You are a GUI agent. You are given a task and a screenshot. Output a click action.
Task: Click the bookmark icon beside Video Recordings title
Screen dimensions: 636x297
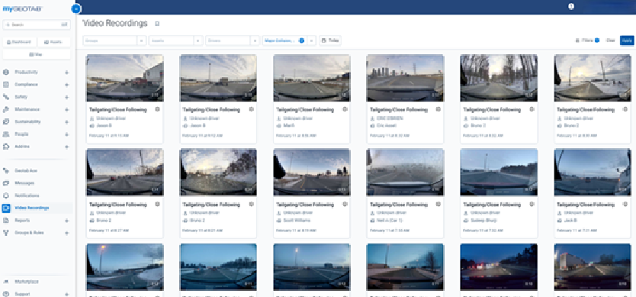(157, 24)
